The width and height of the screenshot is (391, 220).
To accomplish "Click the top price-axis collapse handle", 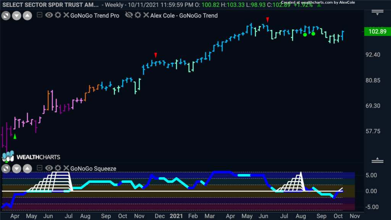I will click(x=378, y=13).
